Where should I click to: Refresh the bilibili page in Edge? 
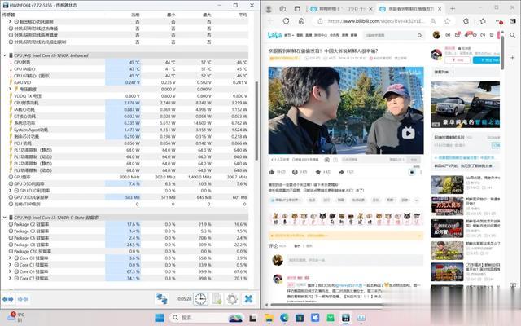point(286,21)
